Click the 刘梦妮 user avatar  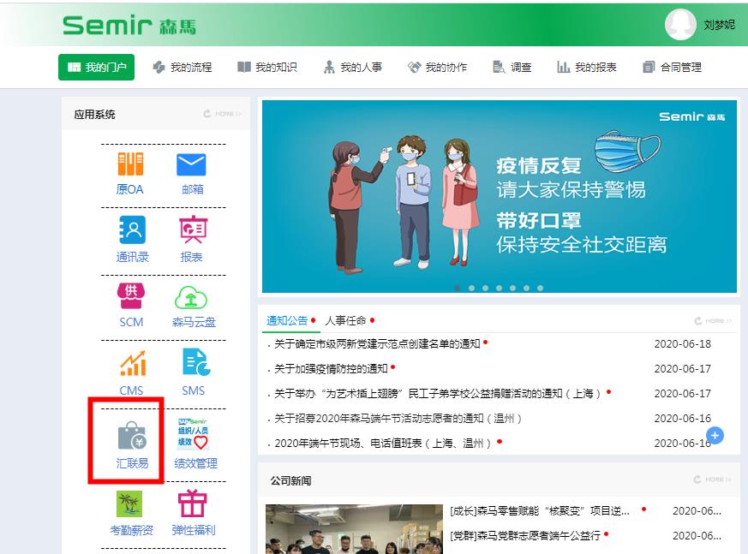680,24
